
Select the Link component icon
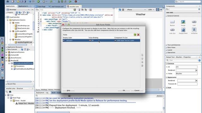(x=194, y=22)
